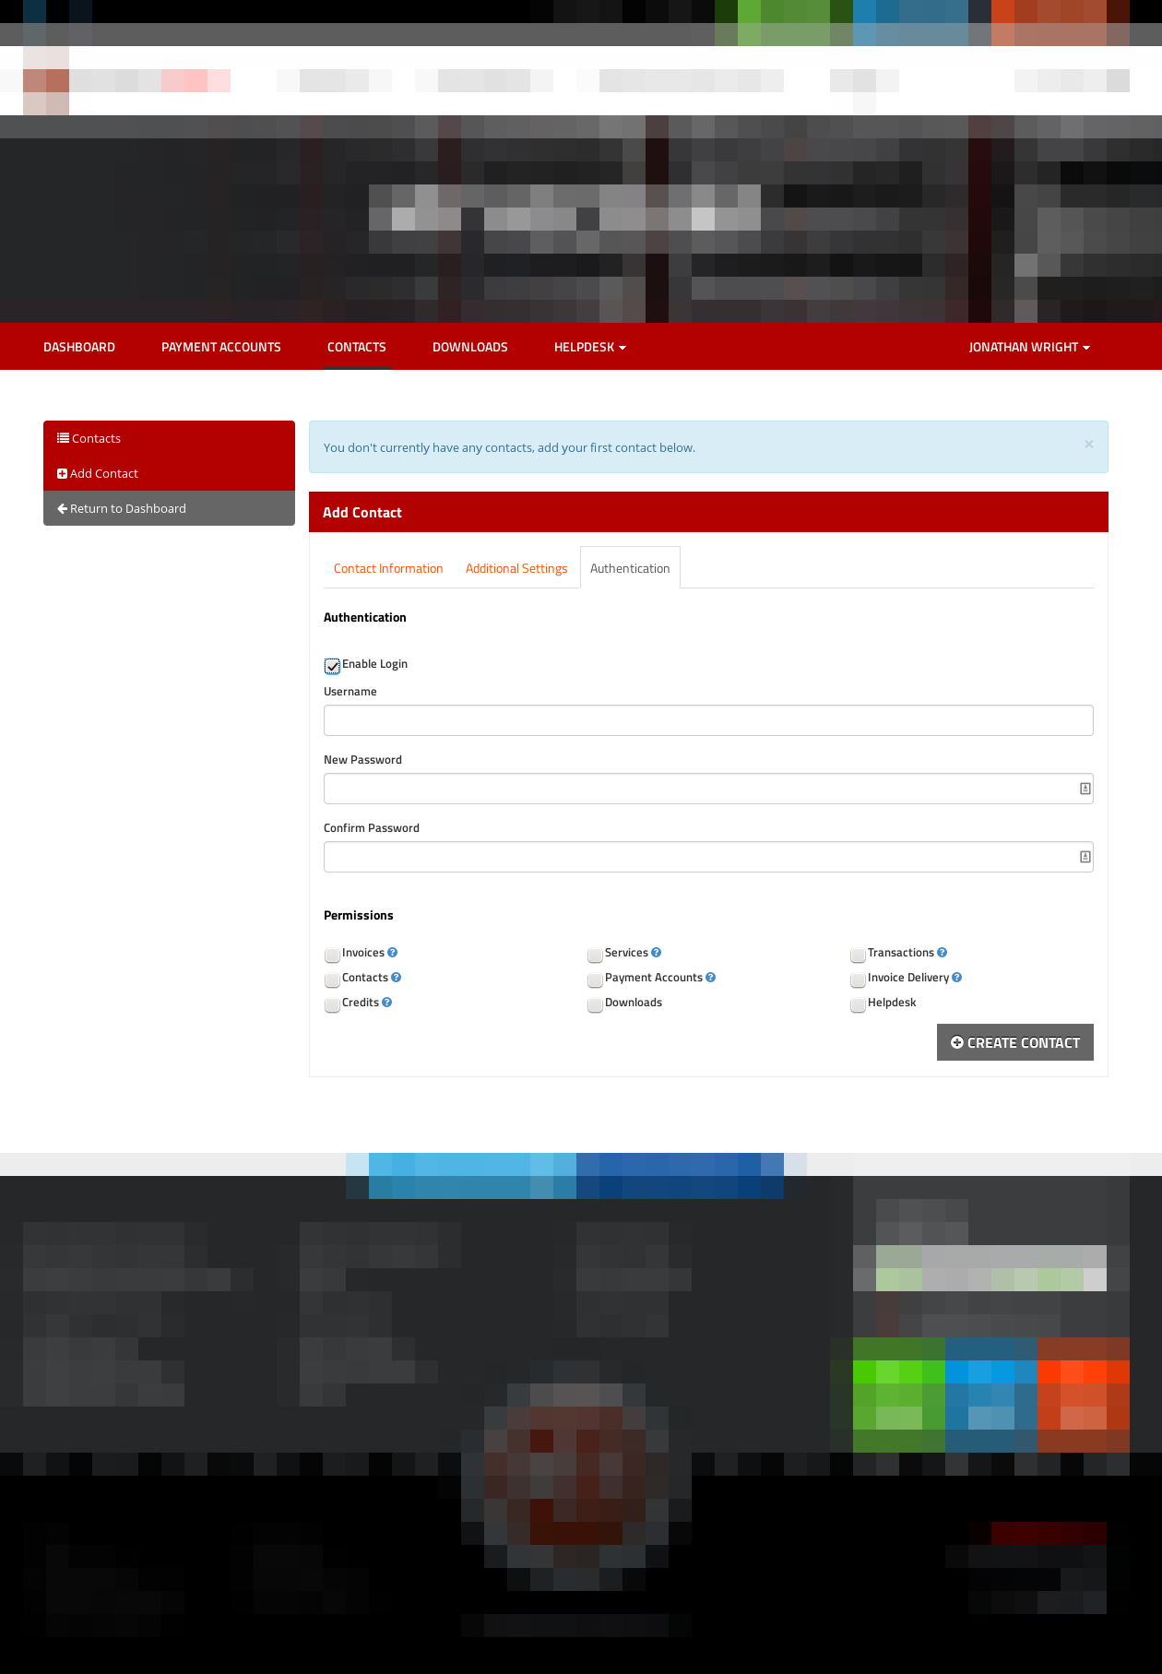Viewport: 1162px width, 1674px height.
Task: Click help icon beside Invoice Delivery
Action: 956,978
